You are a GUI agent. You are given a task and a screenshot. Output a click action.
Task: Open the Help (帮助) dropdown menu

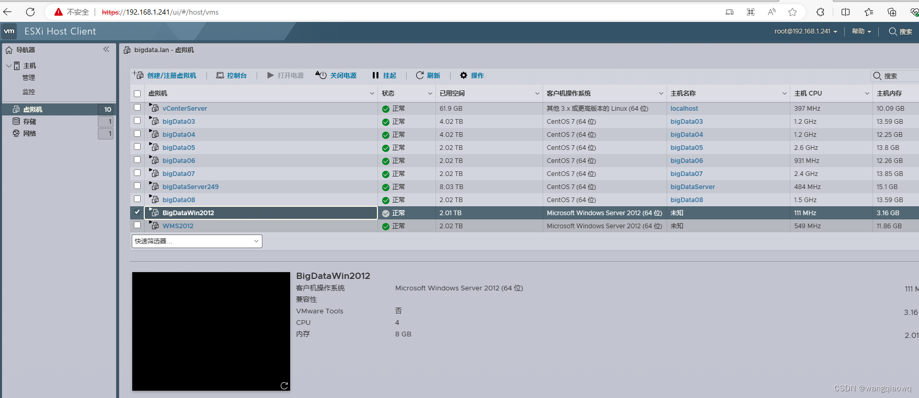[861, 31]
